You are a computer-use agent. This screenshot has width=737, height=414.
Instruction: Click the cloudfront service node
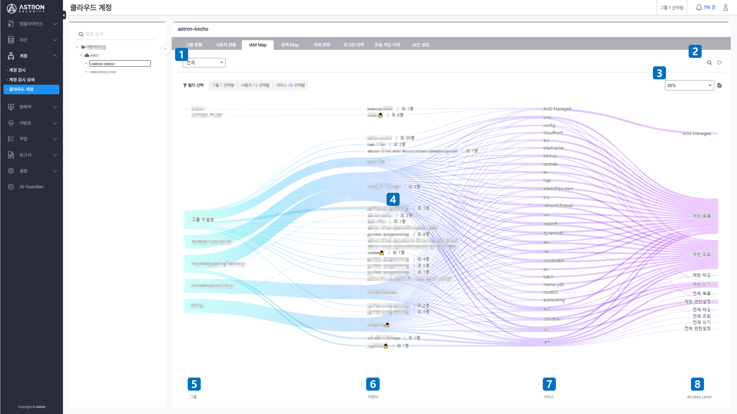point(553,133)
